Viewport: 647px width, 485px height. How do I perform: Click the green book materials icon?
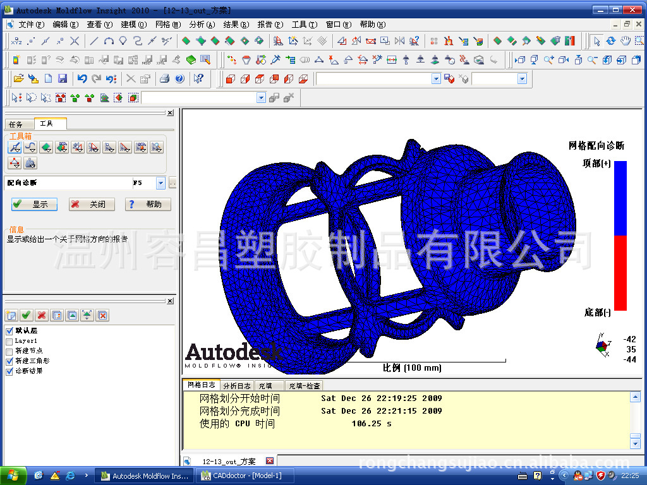191,60
